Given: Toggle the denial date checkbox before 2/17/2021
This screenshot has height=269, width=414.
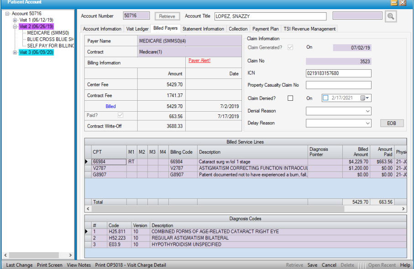Looking at the screenshot, I should 325,98.
